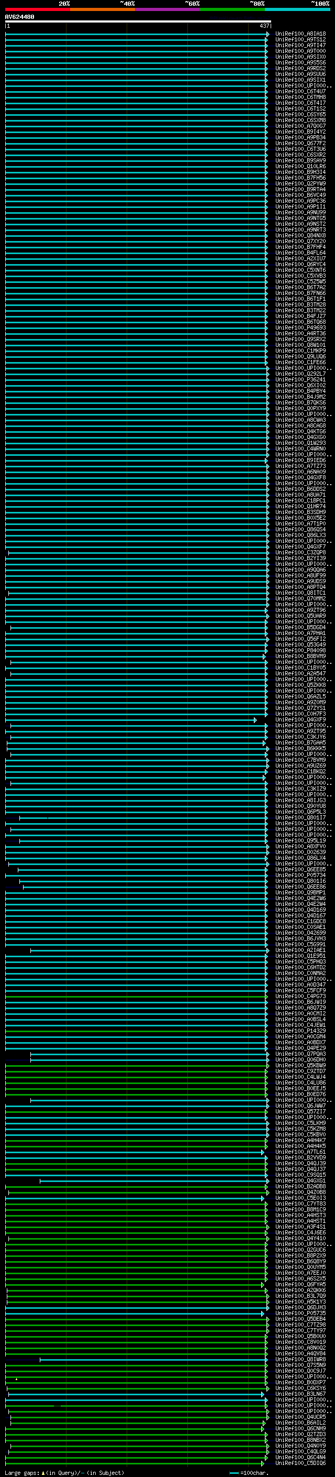
Task: Select hit label UniRef100_C1BPC1
Action: (300, 500)
